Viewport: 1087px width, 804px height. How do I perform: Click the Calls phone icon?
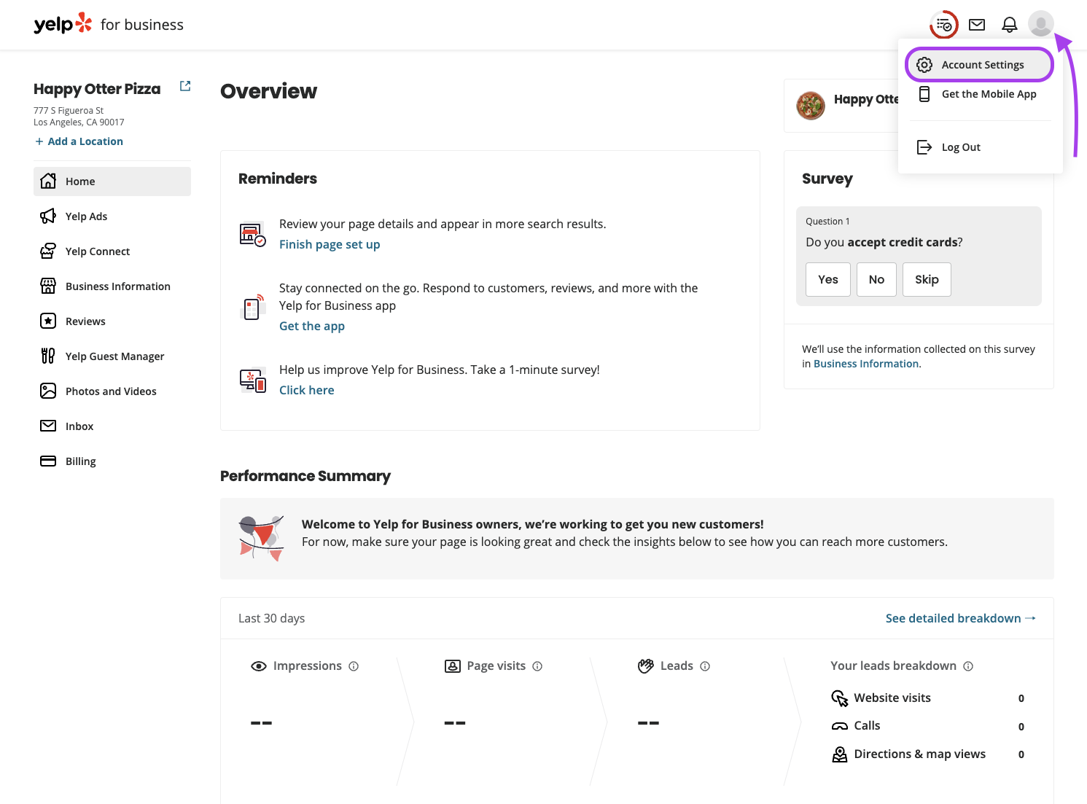[840, 726]
